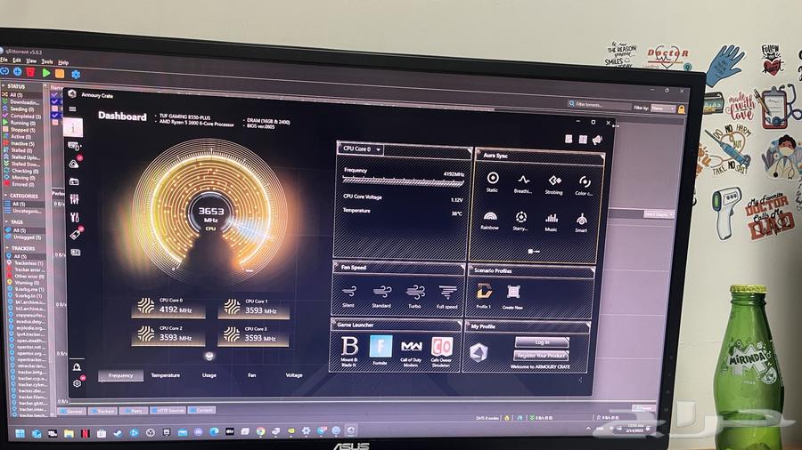Select the Strobing lighting effect
802x450 pixels.
pyautogui.click(x=554, y=185)
